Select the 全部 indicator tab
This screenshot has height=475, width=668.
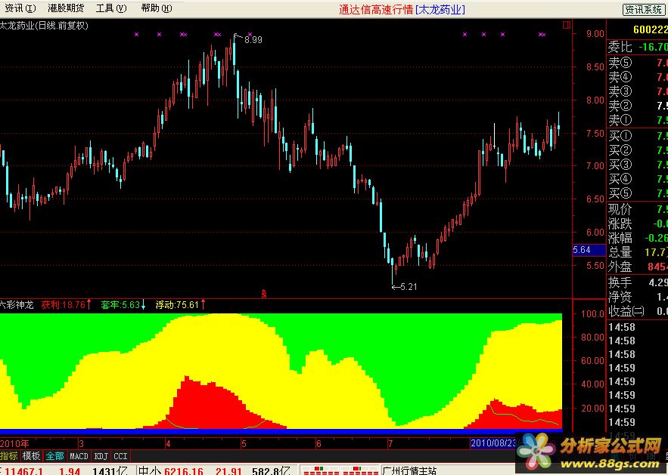point(54,456)
